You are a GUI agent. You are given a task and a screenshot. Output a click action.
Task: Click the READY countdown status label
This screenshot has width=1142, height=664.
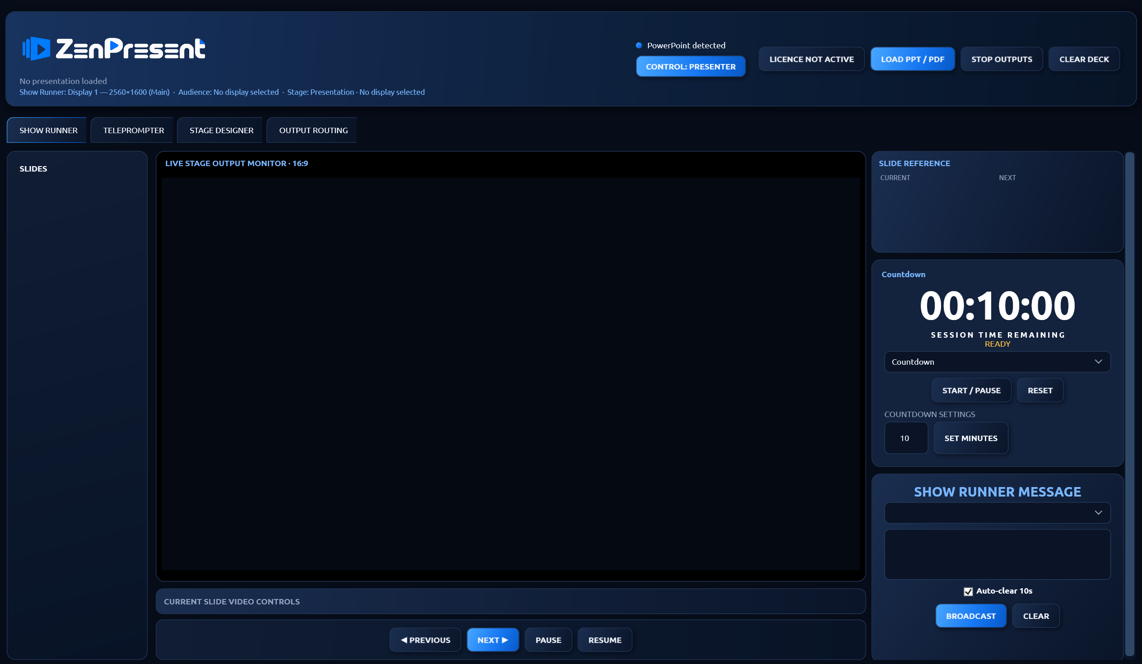[997, 344]
